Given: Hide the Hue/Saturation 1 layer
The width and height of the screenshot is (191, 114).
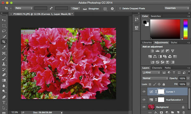Looking at the screenshot, I should tap(144, 99).
